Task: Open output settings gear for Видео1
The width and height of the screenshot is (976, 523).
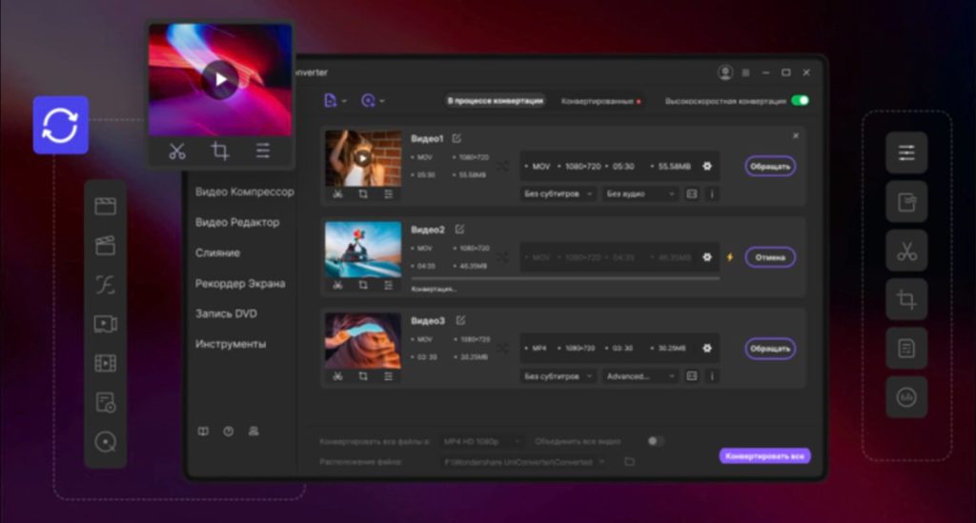Action: (707, 166)
